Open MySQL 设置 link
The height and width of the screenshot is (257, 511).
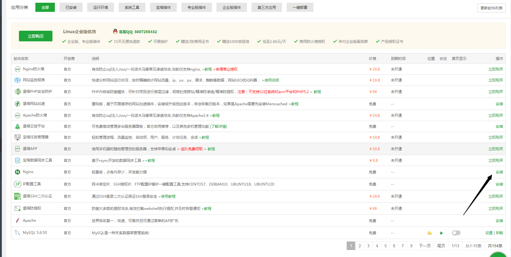(x=489, y=233)
